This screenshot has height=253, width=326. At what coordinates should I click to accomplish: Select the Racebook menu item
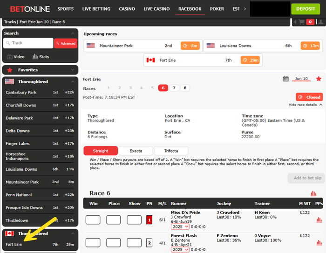(x=190, y=9)
